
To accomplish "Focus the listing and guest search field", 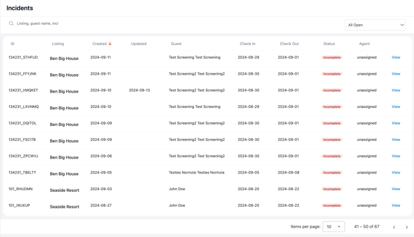I will click(38, 23).
